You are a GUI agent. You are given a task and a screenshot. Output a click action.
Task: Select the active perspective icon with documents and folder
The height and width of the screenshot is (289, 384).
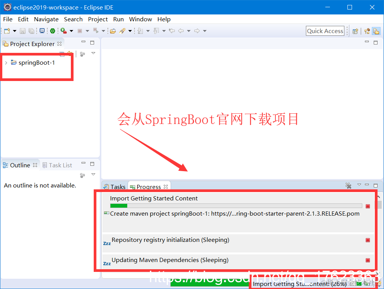tap(376, 31)
